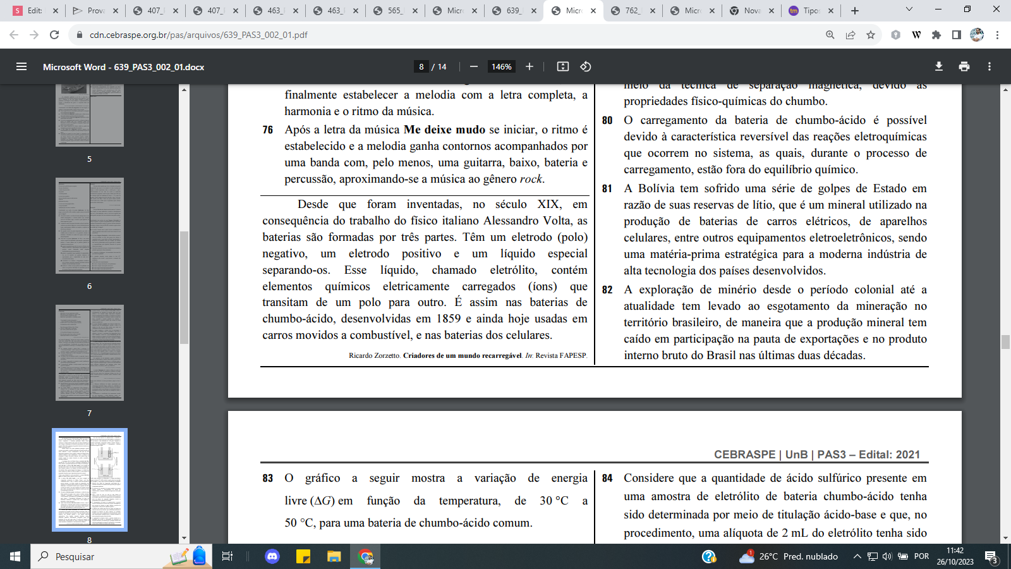The width and height of the screenshot is (1011, 569).
Task: Print the PDF document
Action: (964, 66)
